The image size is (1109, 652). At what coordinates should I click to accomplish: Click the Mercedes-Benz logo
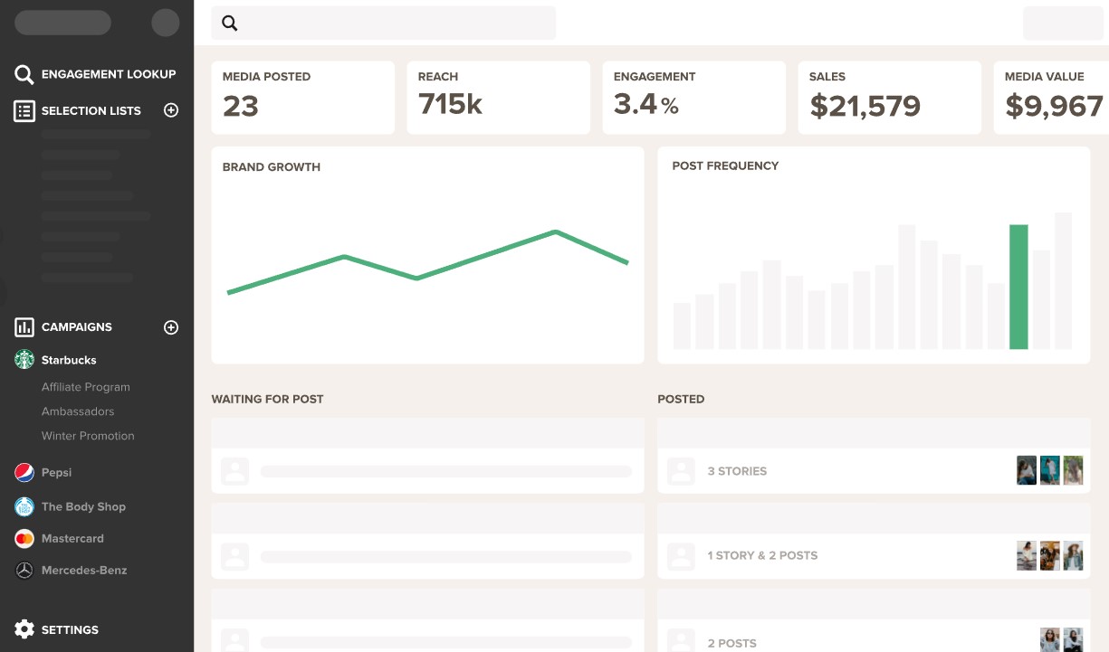tap(24, 570)
